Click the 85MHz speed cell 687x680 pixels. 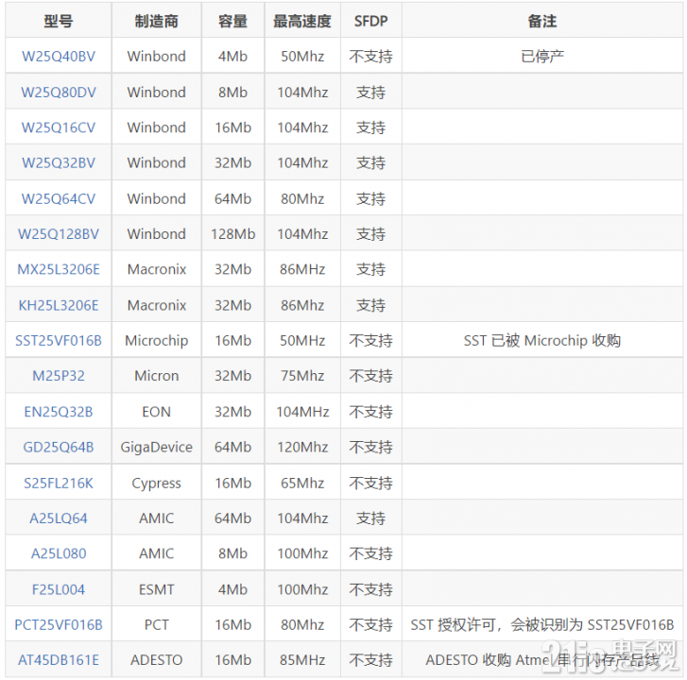click(x=302, y=660)
